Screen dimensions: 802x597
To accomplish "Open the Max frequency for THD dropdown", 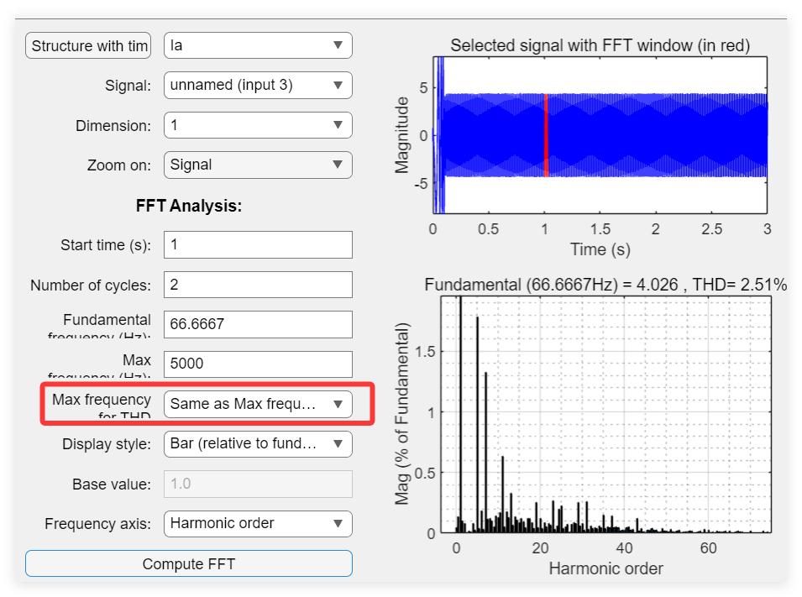I will (x=258, y=404).
